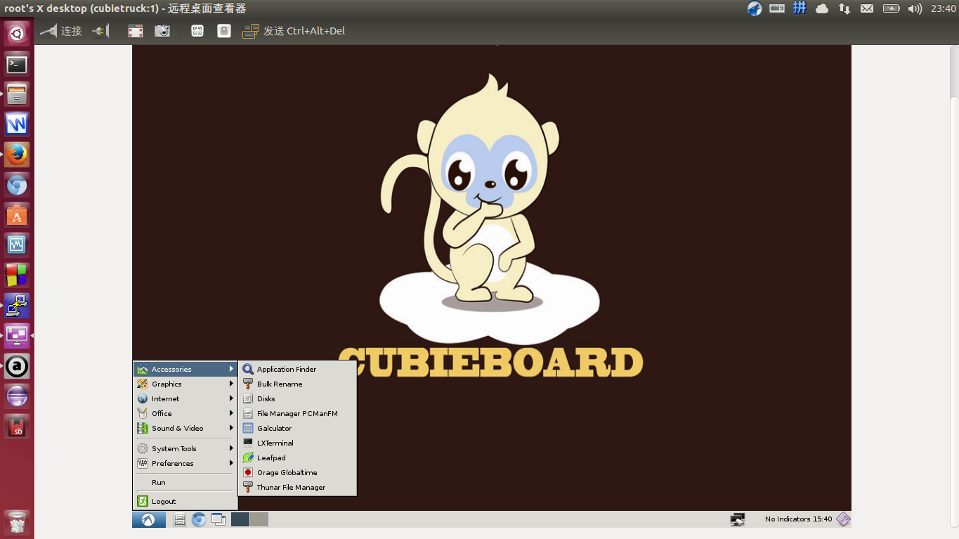The height and width of the screenshot is (539, 959).
Task: Select Run from the start menu
Action: point(185,482)
